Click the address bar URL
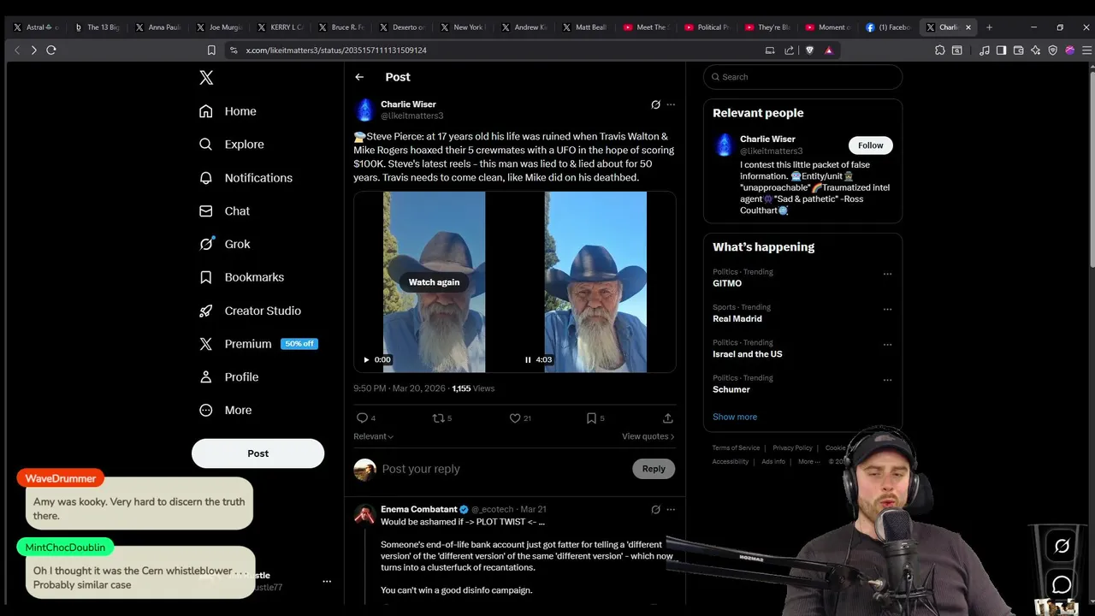1095x616 pixels. click(336, 50)
